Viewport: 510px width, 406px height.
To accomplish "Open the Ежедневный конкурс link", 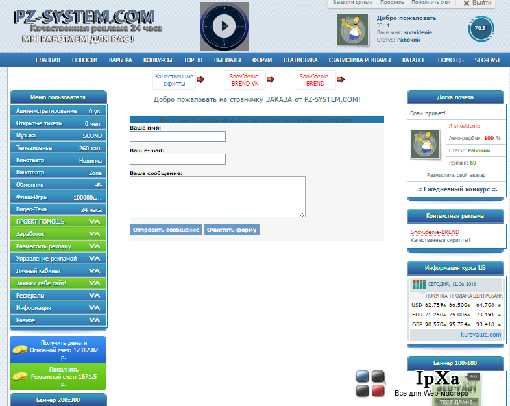I will tap(457, 189).
